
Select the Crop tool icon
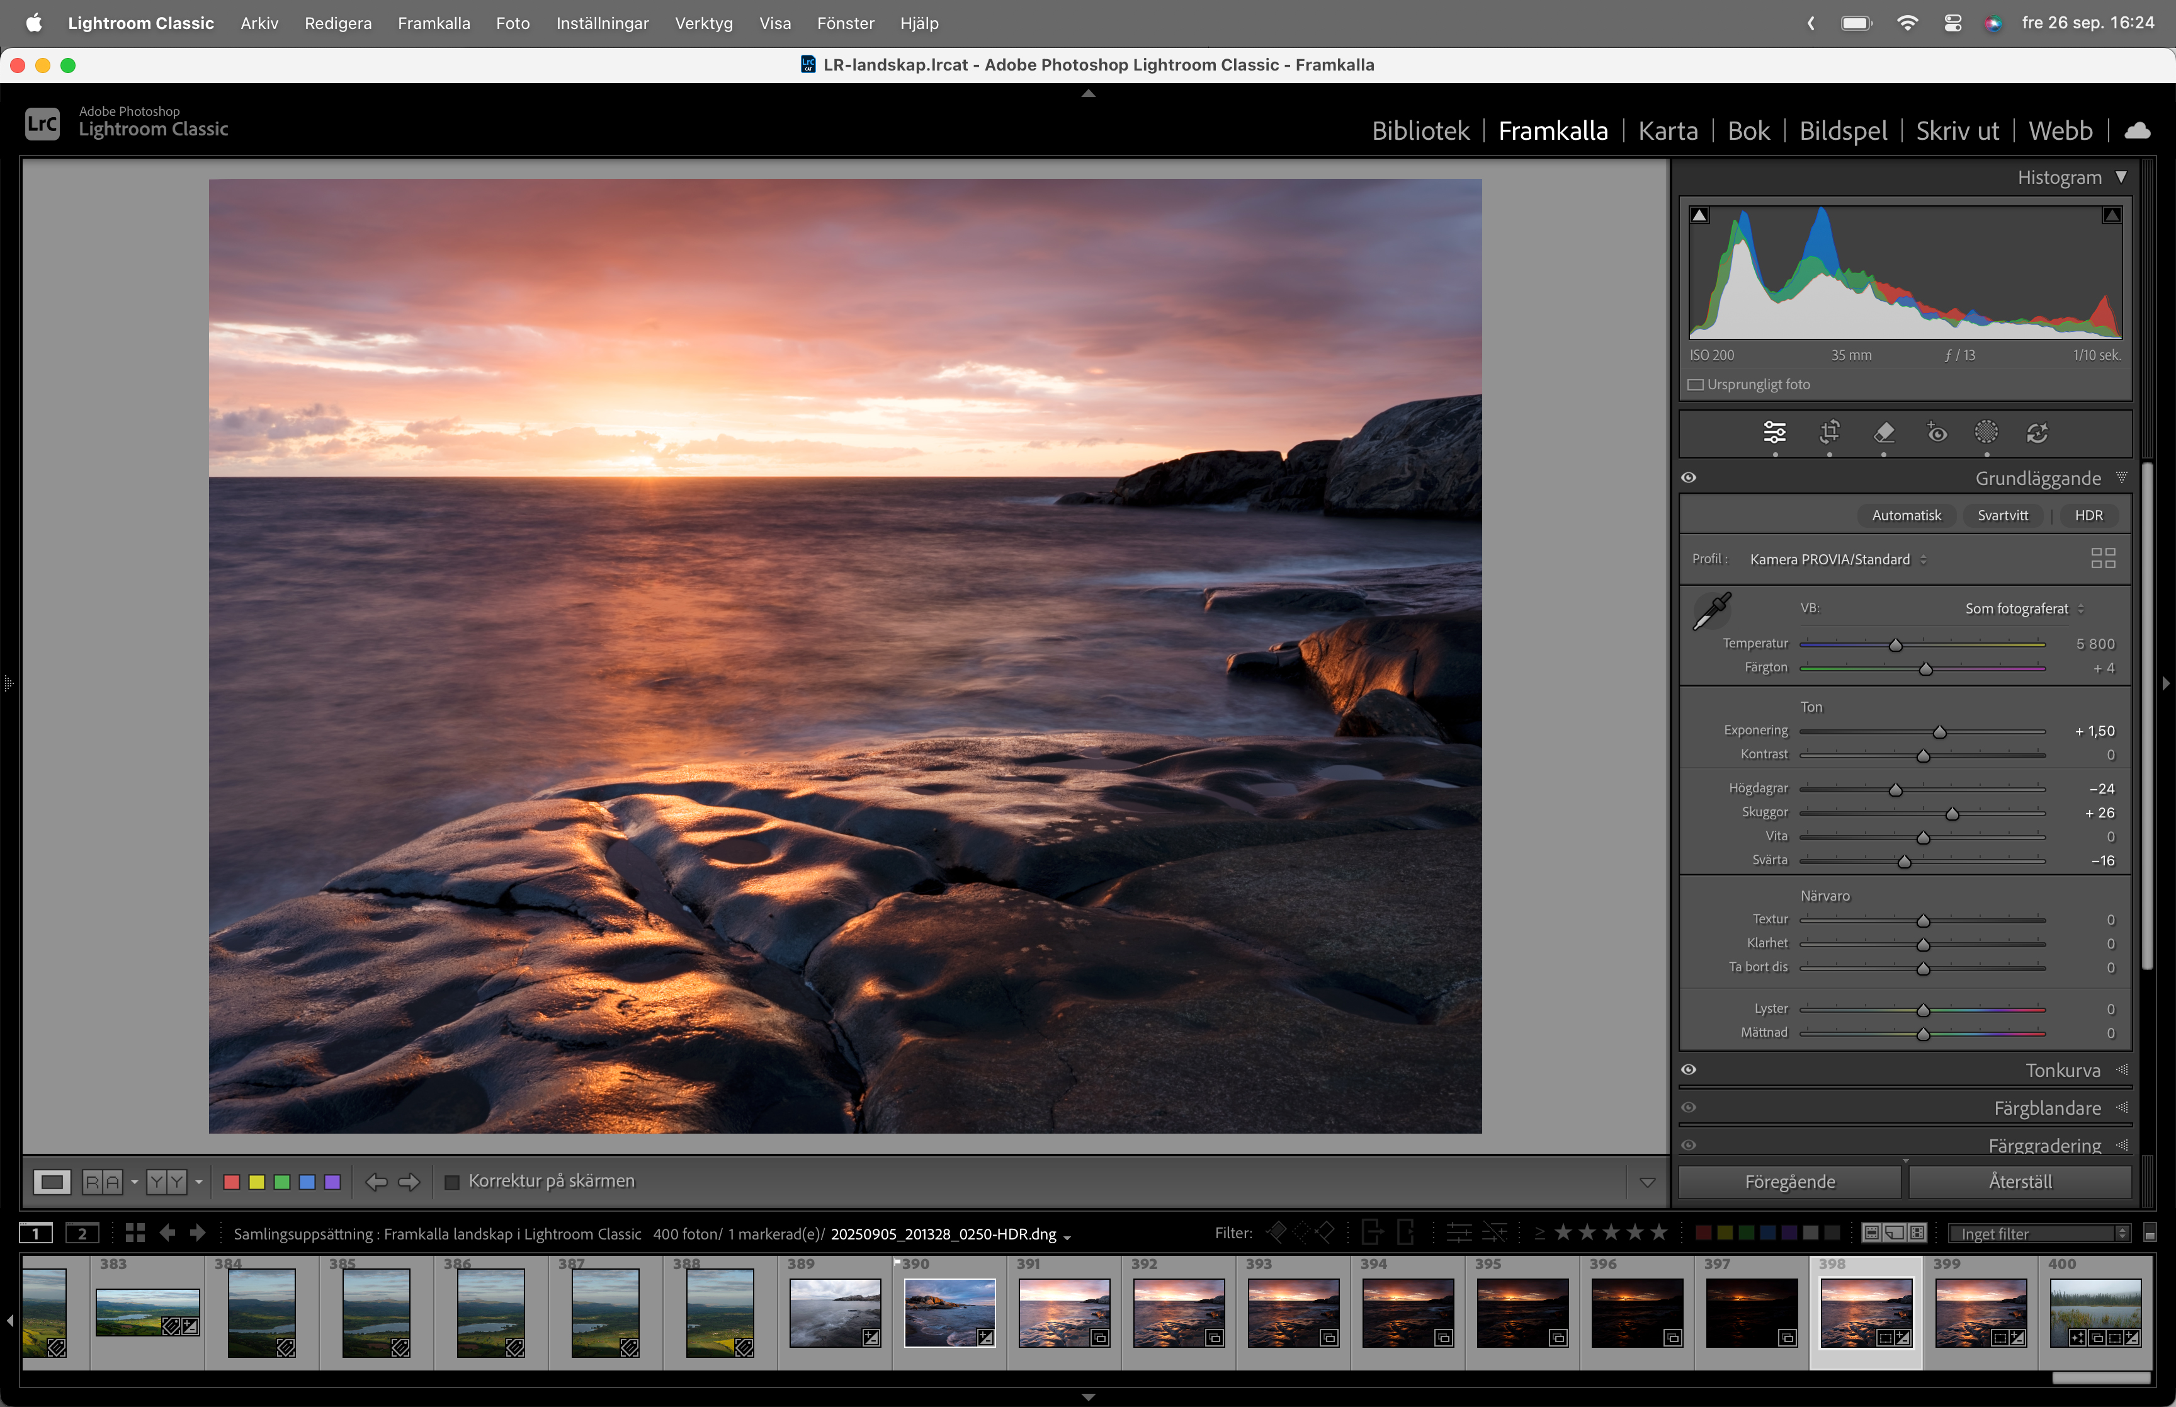[x=1829, y=432]
